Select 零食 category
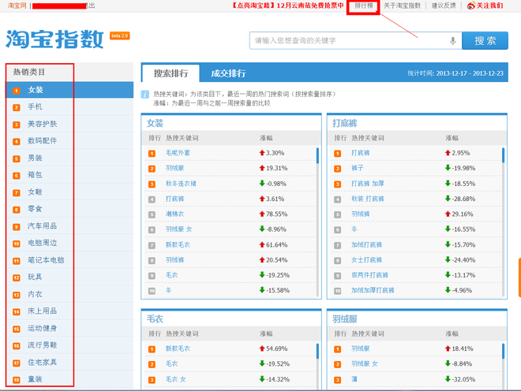This screenshot has height=391, width=521. click(x=69, y=209)
